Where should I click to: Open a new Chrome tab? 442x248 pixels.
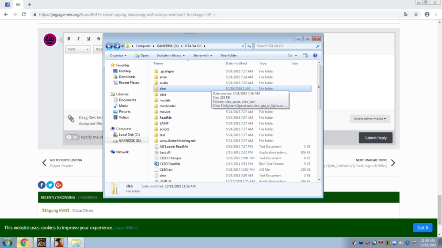click(x=30, y=4)
